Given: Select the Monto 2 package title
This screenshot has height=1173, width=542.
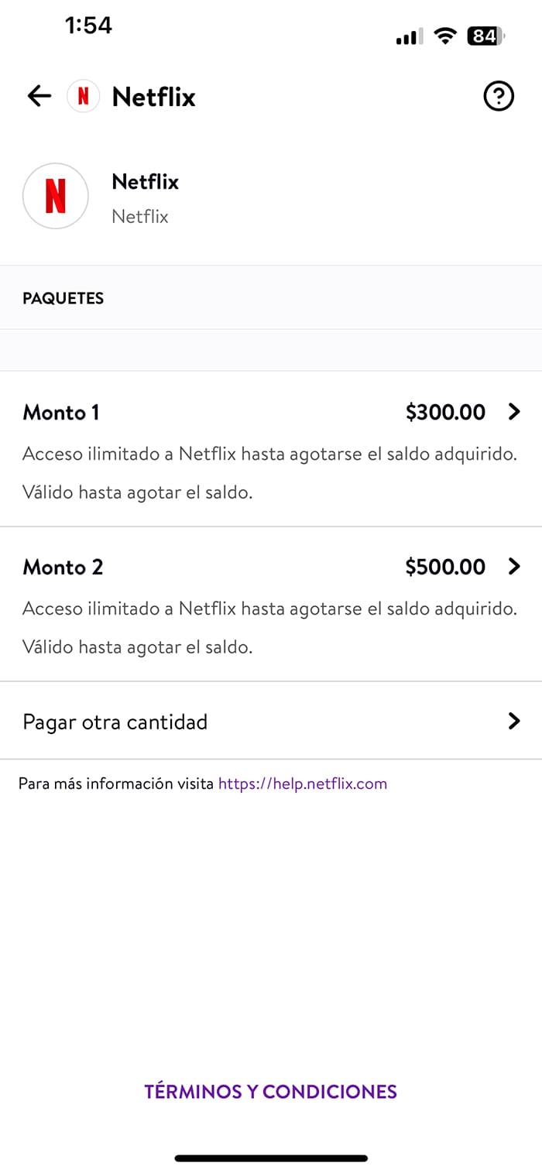Looking at the screenshot, I should tap(63, 568).
